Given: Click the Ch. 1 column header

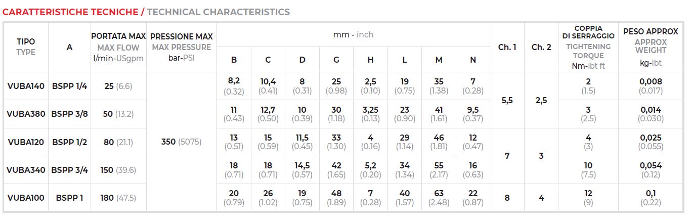Looking at the screenshot, I should tap(507, 47).
